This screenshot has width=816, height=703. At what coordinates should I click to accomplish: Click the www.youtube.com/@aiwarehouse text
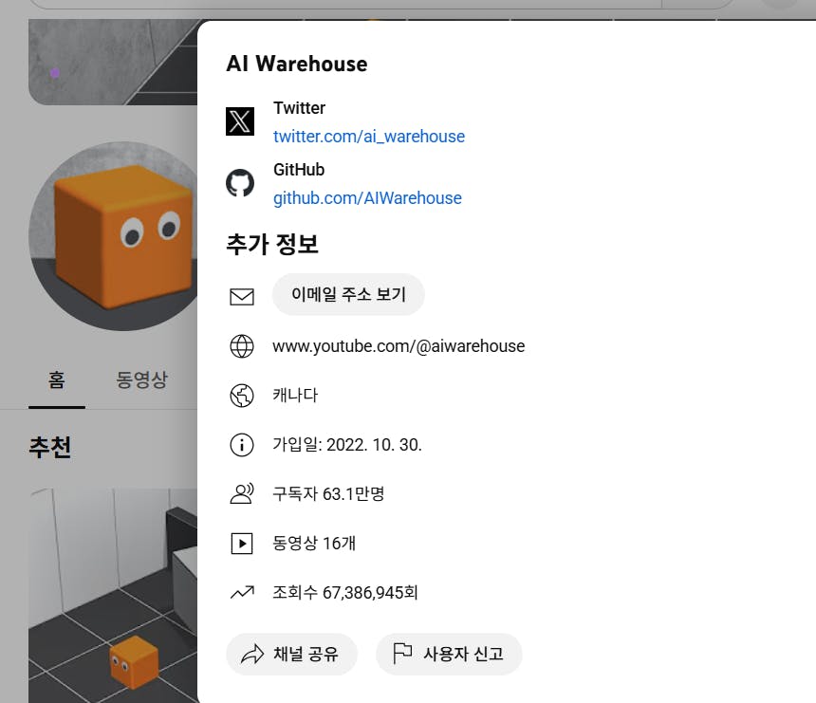(x=399, y=346)
